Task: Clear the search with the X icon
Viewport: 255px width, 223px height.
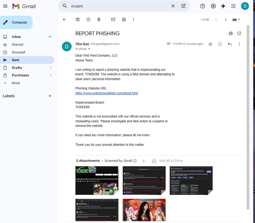Action: coord(173,6)
